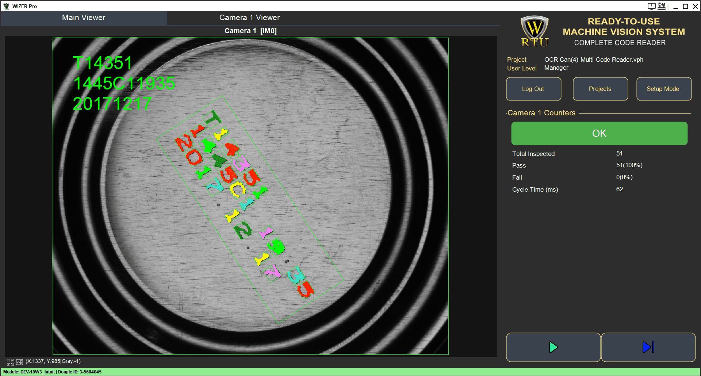This screenshot has width=701, height=376.
Task: Click the user level value 'Manager'
Action: click(x=556, y=68)
